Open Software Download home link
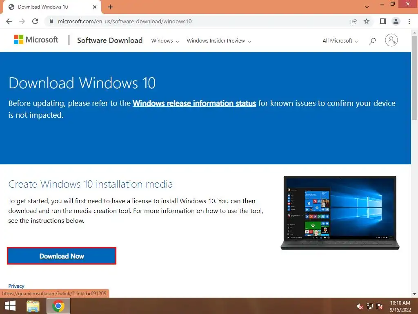The height and width of the screenshot is (314, 418). [x=110, y=40]
